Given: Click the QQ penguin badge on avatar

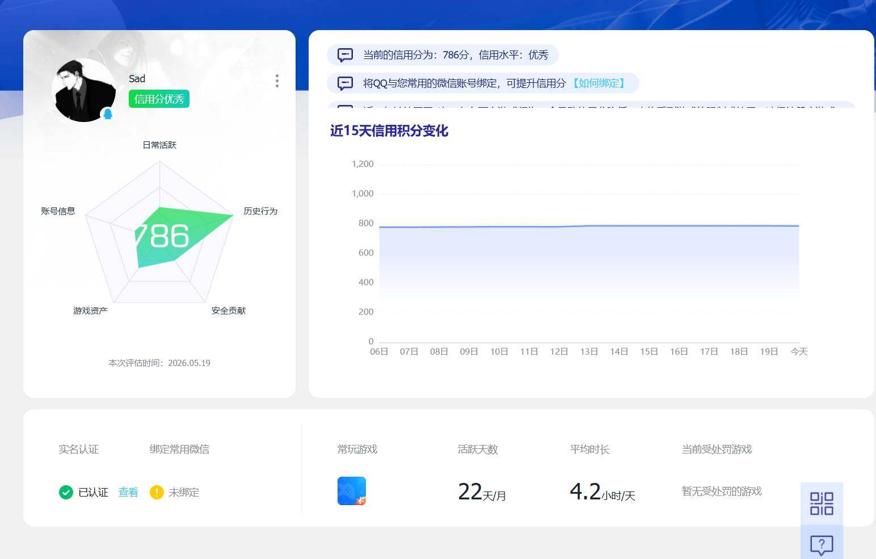Looking at the screenshot, I should [x=108, y=114].
